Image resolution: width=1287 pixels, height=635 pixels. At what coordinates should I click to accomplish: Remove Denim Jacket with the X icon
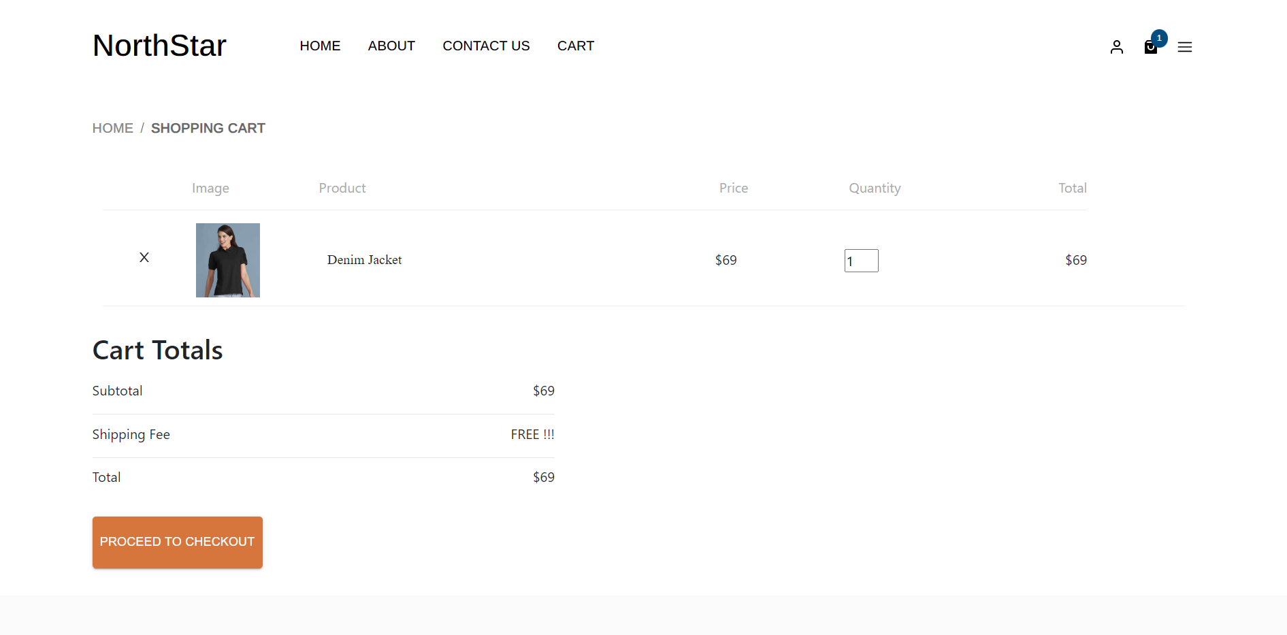click(x=144, y=257)
